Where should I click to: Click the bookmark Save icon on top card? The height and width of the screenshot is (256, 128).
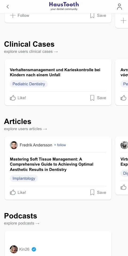[92, 15]
